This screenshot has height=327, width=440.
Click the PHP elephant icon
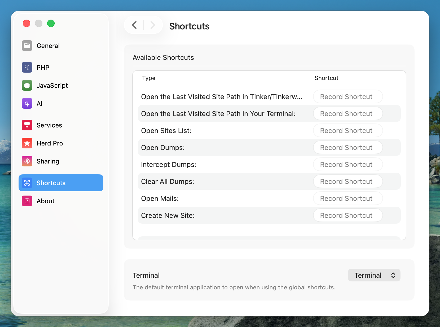(x=27, y=67)
